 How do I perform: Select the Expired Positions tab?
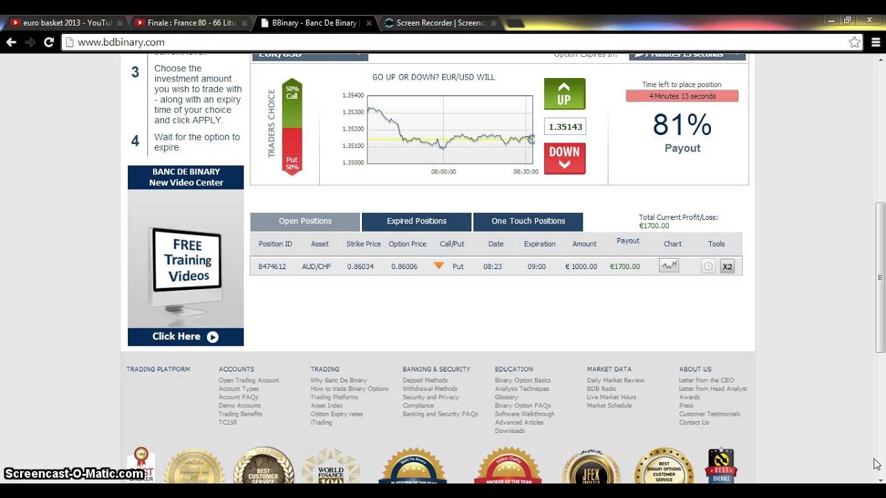[x=417, y=221]
